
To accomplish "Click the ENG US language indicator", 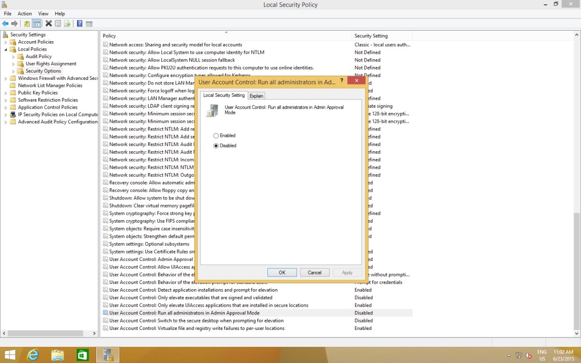I will pos(542,355).
